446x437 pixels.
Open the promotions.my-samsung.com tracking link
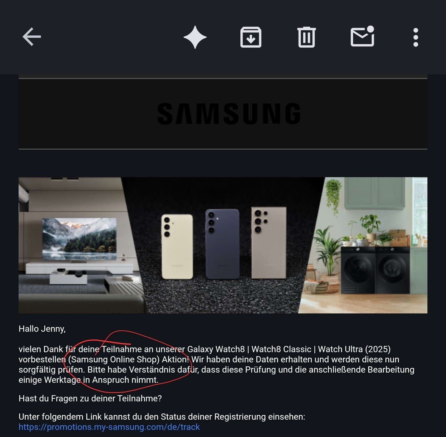pos(109,427)
